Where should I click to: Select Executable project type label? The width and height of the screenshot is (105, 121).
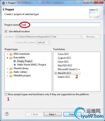[19, 57]
